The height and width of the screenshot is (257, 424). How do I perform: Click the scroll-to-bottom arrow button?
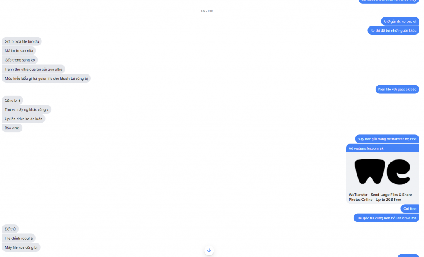coord(209,250)
